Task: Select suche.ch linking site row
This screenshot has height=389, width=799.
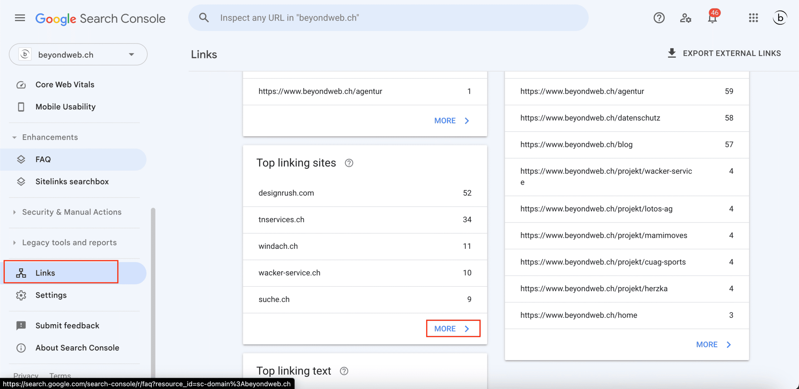Action: [x=365, y=300]
